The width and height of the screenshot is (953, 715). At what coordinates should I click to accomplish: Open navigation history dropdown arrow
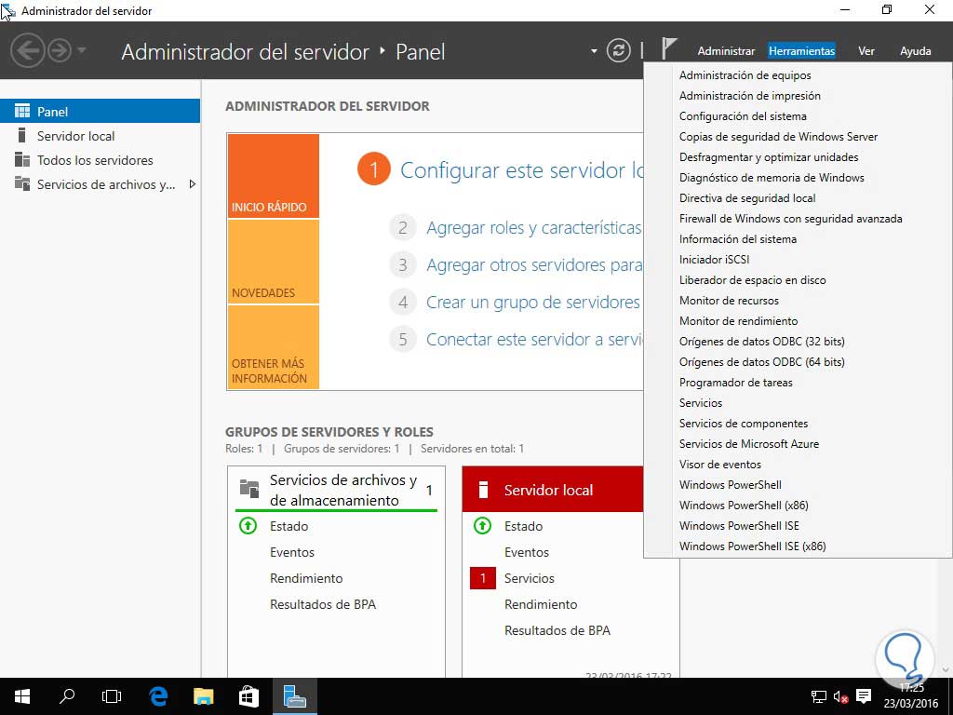pyautogui.click(x=82, y=50)
